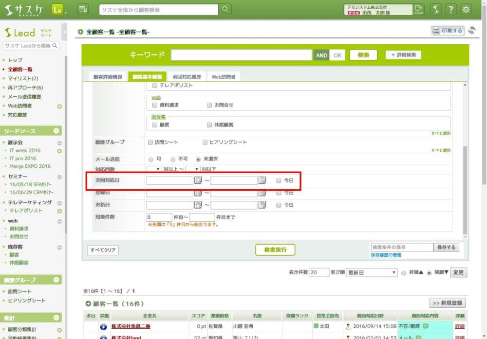The width and height of the screenshot is (487, 339).
Task: Toggle the OR keyword search switch
Action: pos(337,55)
